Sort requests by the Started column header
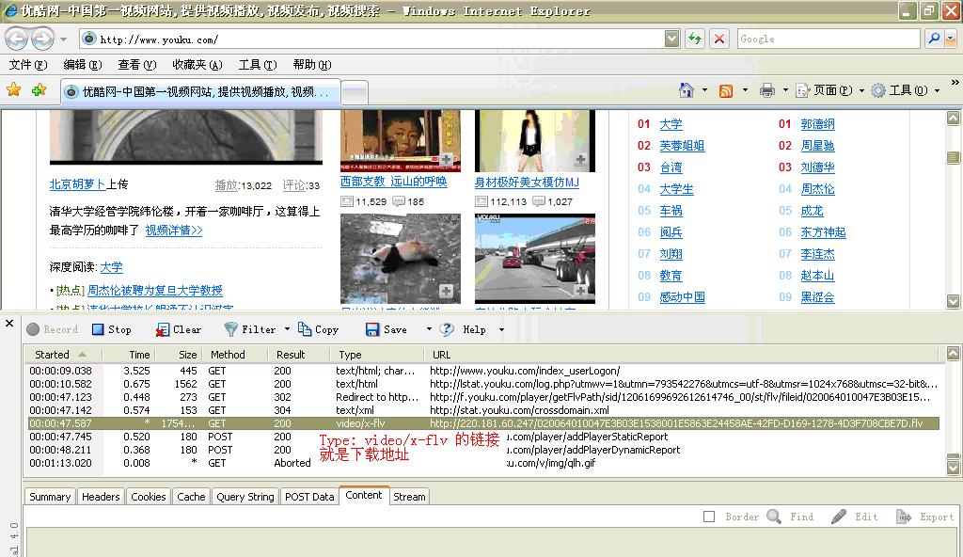This screenshot has width=963, height=557. pyautogui.click(x=61, y=355)
